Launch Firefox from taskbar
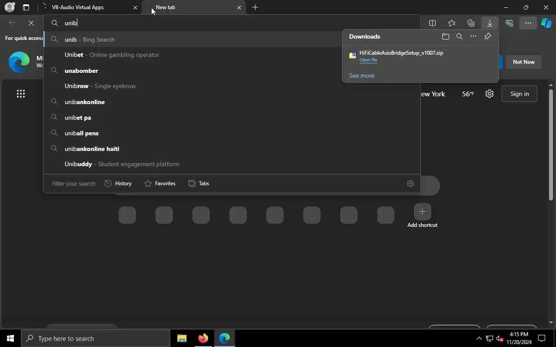The width and height of the screenshot is (556, 347). (203, 338)
